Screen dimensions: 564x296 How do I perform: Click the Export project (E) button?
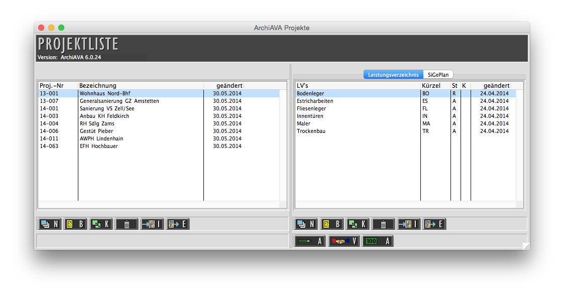click(x=178, y=224)
